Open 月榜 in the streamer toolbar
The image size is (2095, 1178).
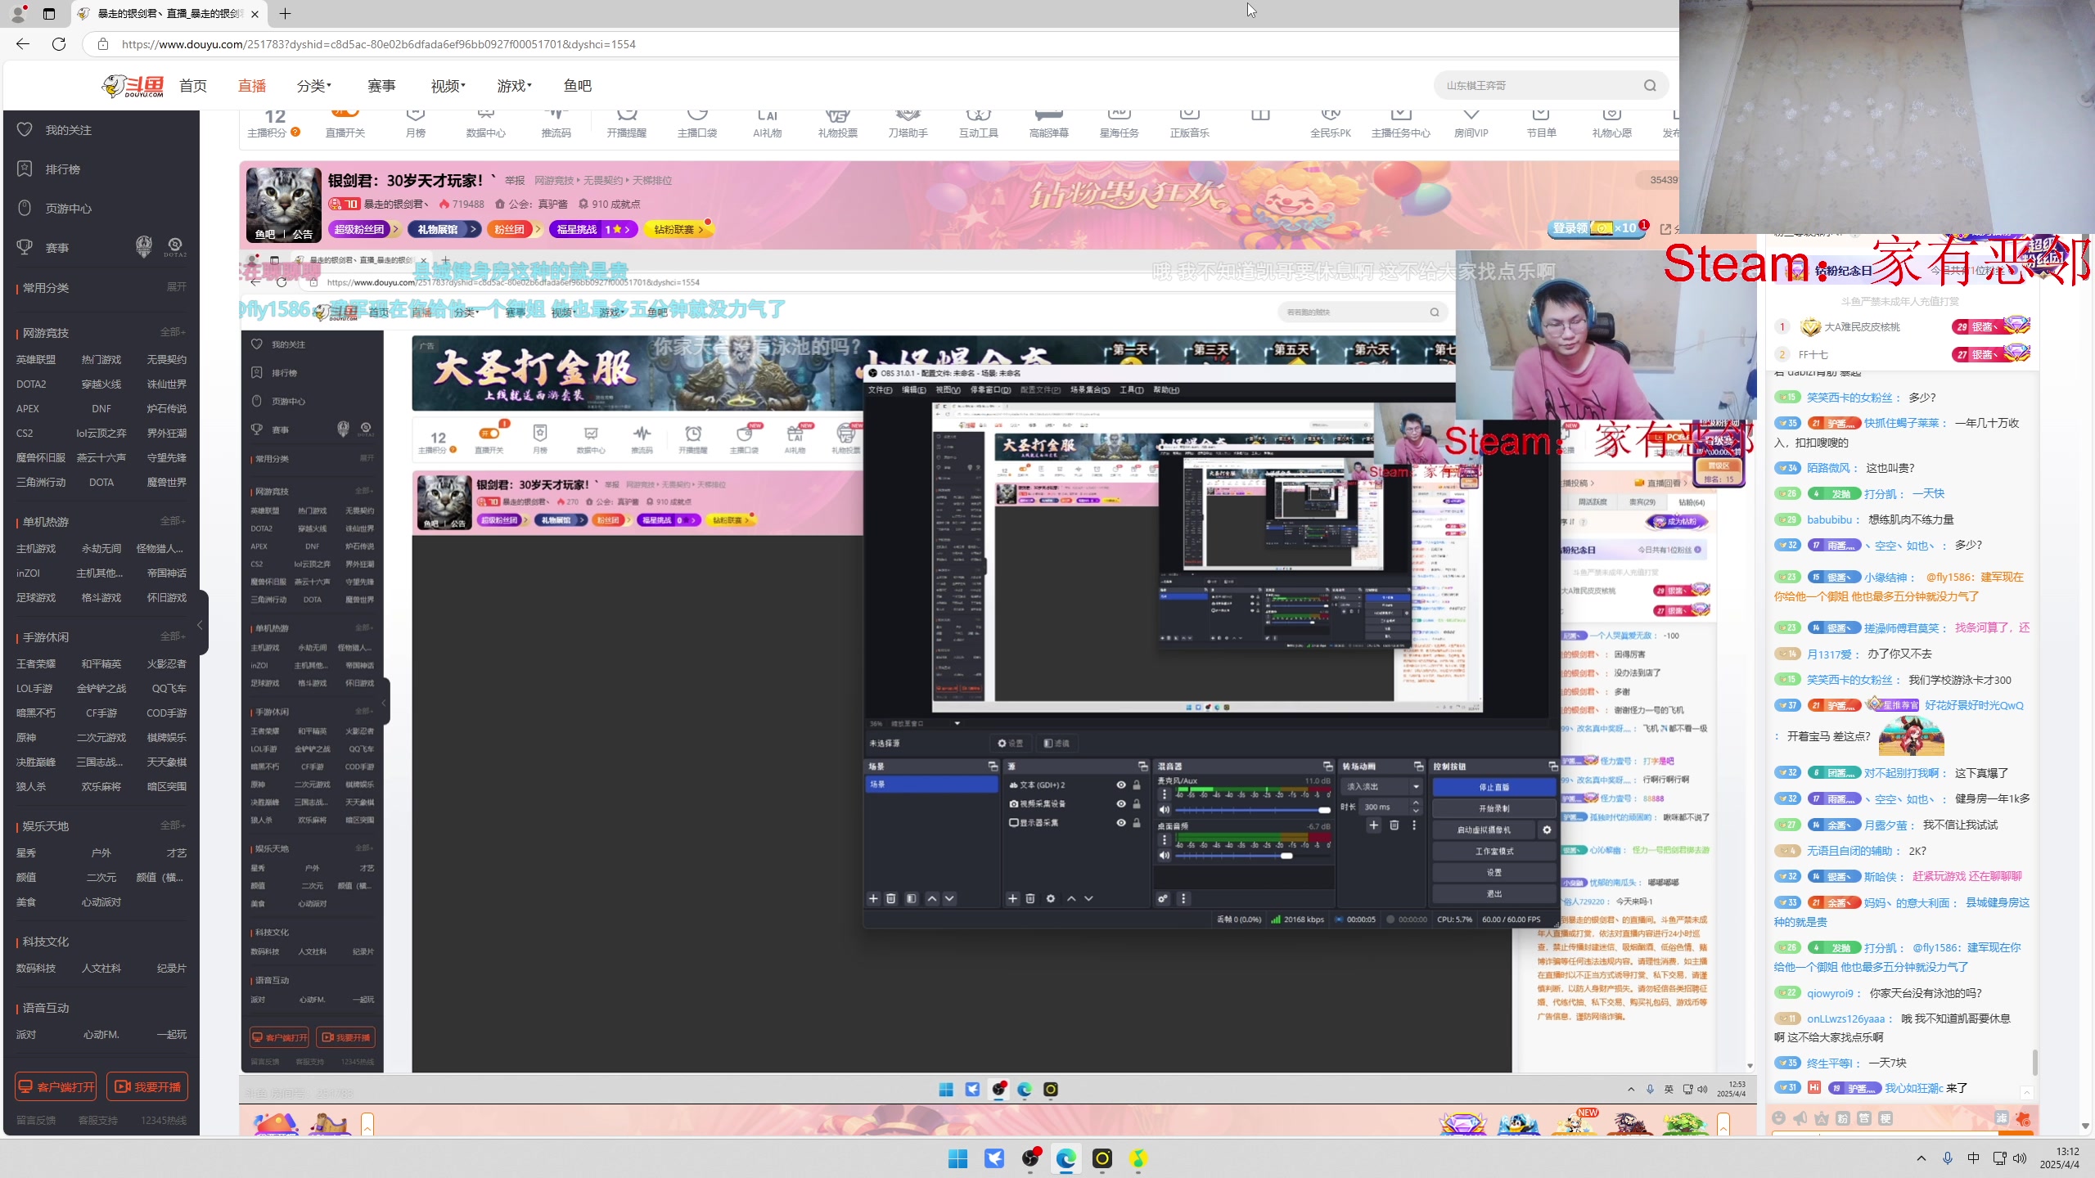pos(416,123)
